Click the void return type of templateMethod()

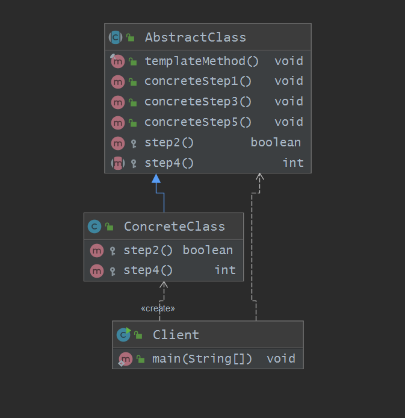[x=289, y=61]
